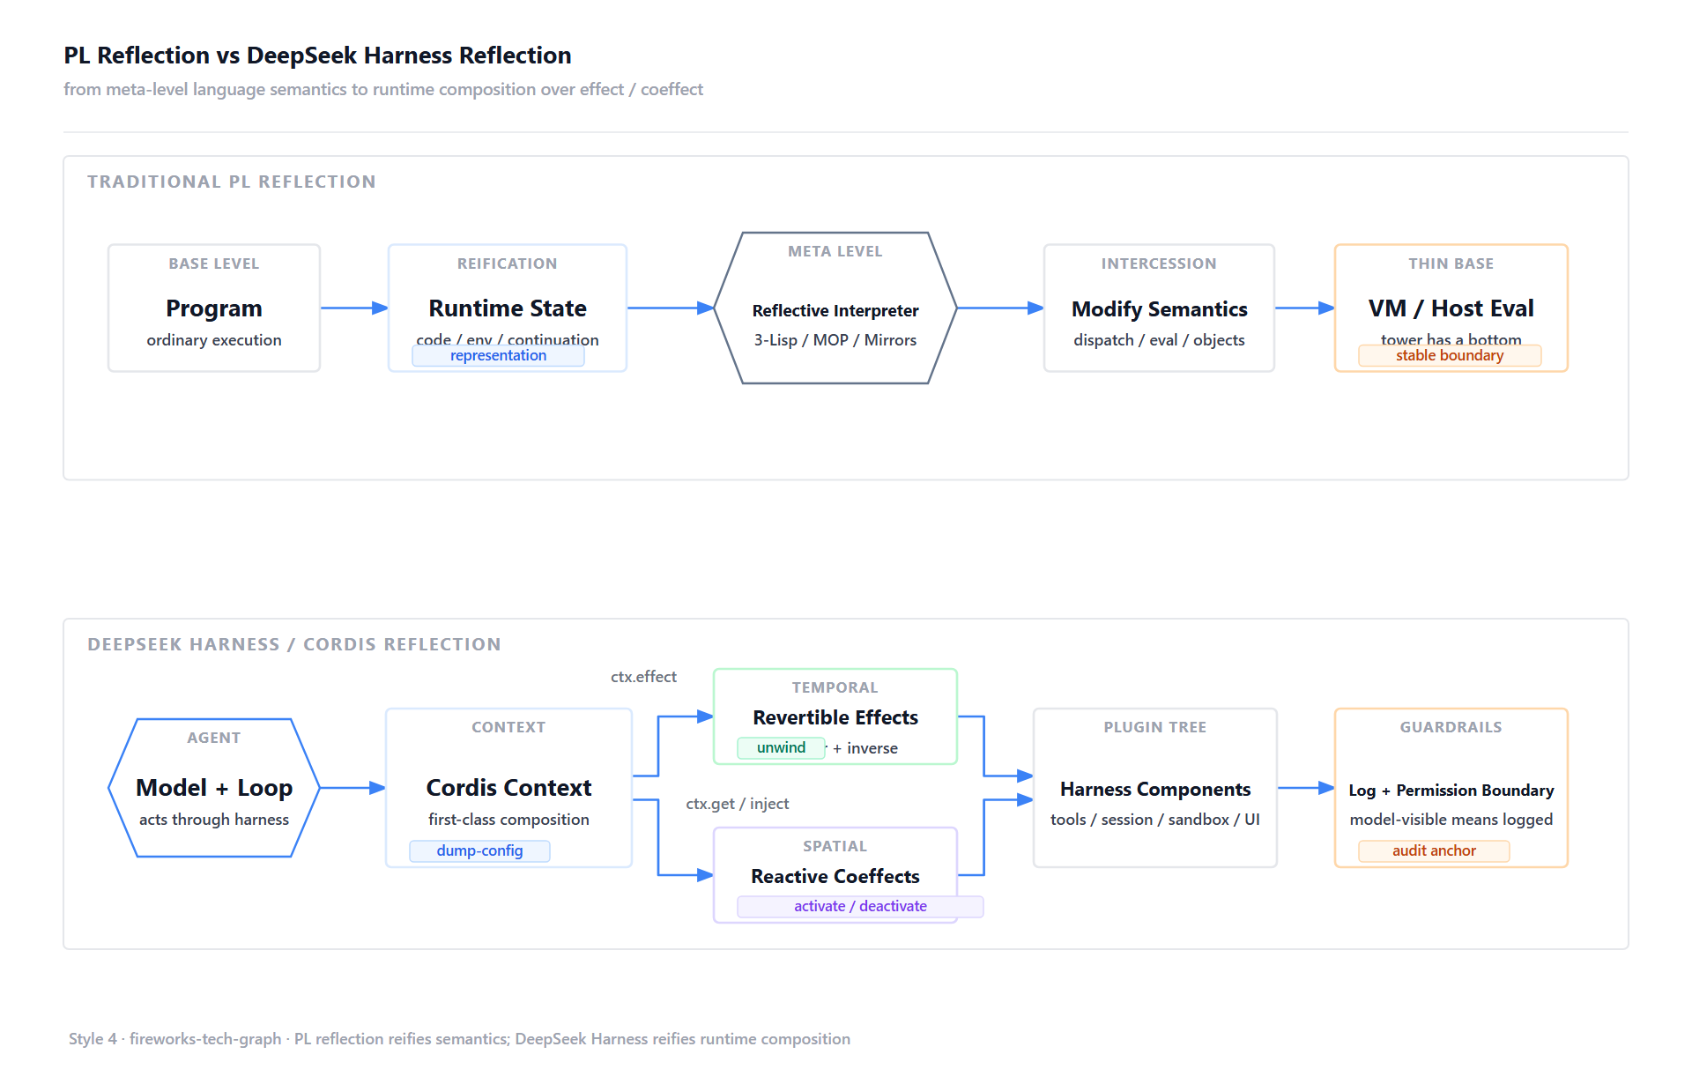This screenshot has height=1084, width=1692.
Task: Click the 'THIN BASE' caption
Action: tap(1451, 264)
